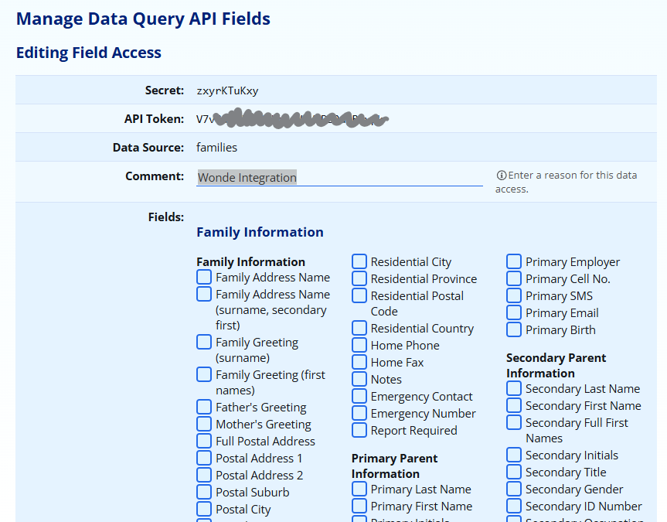Tick the Father's Greeting checkbox
667x522 pixels.
[x=204, y=407]
